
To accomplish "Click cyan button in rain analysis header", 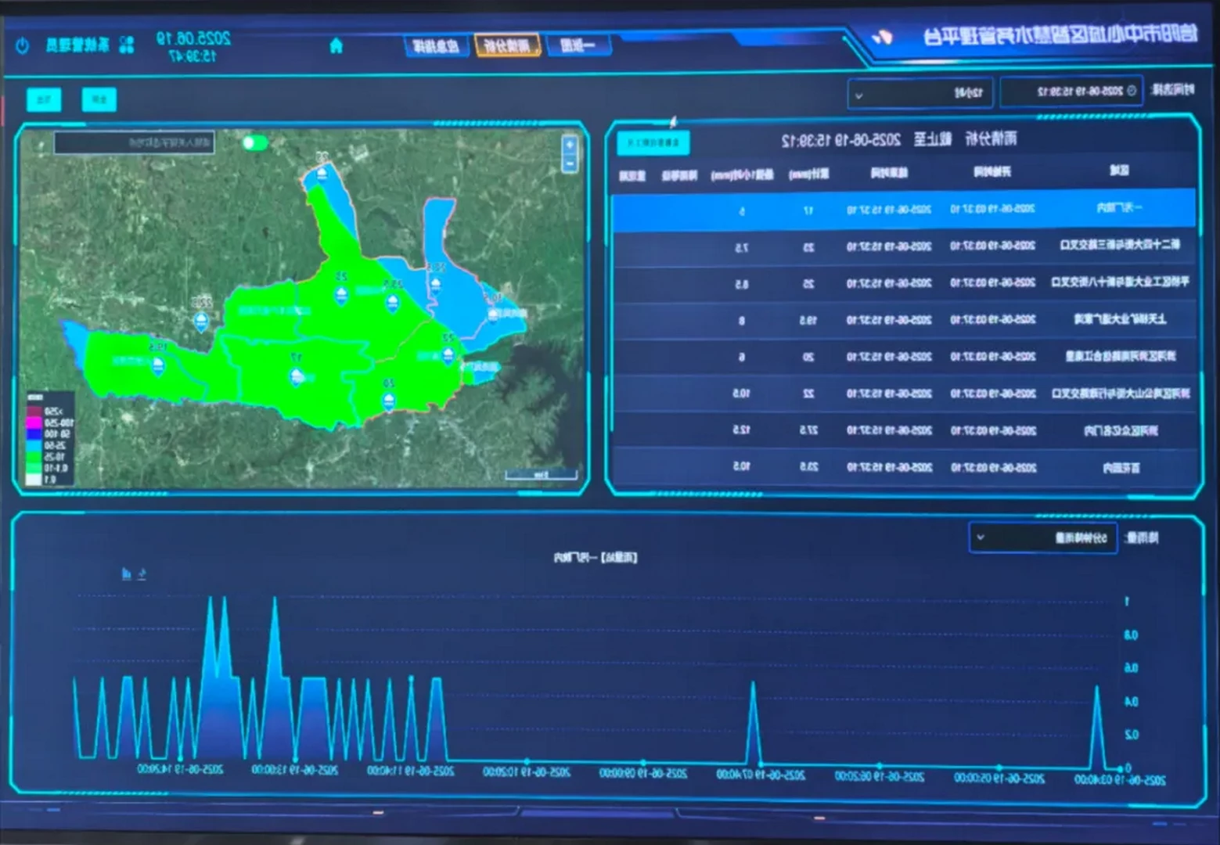I will click(x=653, y=142).
